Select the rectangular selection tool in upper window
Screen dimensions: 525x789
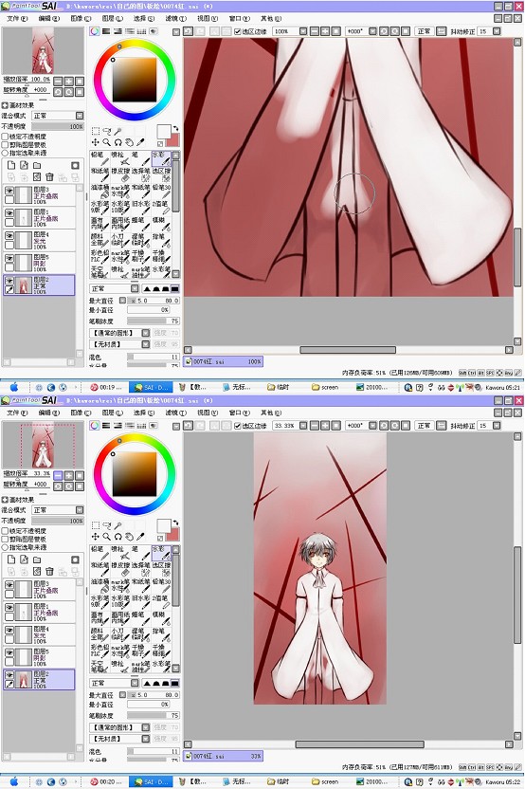(96, 131)
